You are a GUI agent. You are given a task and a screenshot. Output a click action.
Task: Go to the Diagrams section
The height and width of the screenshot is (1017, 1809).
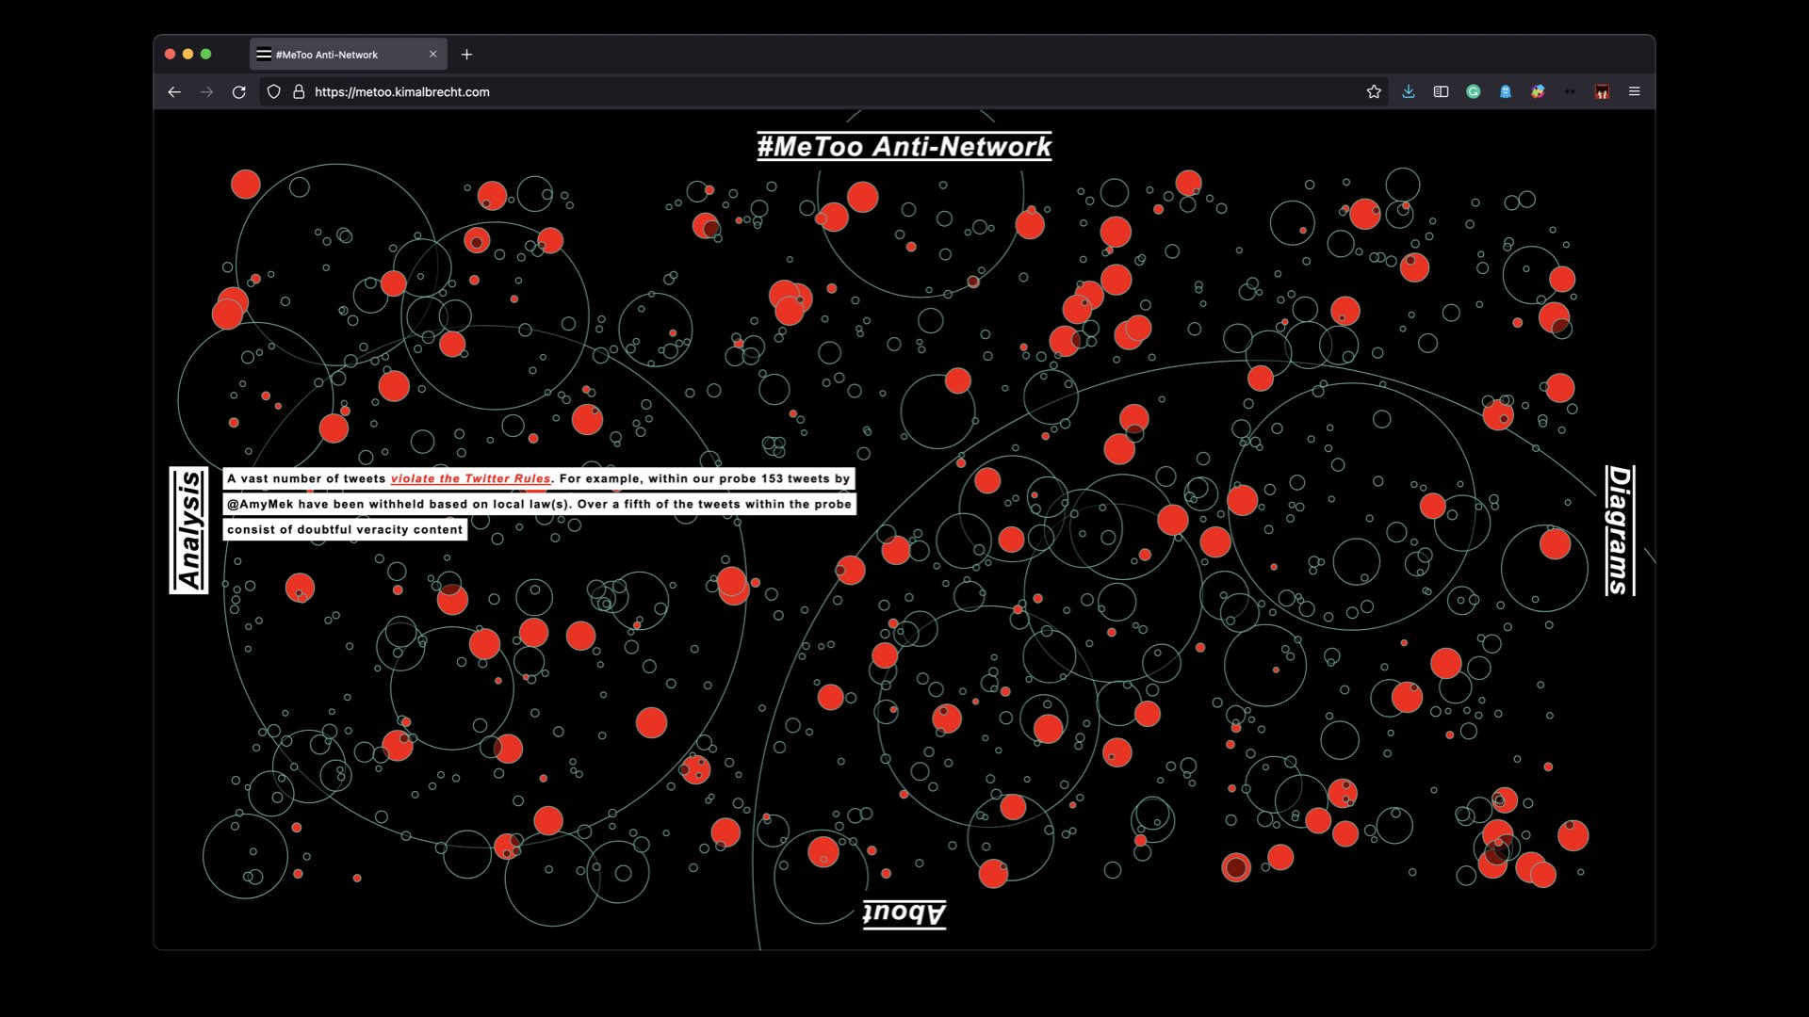pyautogui.click(x=1619, y=530)
